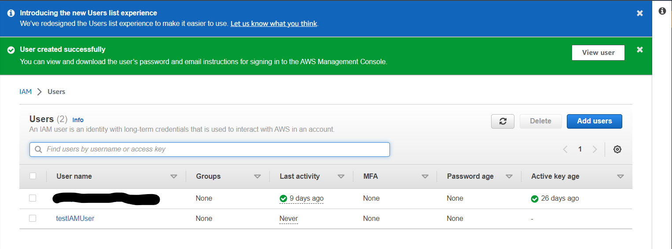Click the magnifier icon in search box
672x249 pixels.
pyautogui.click(x=38, y=149)
